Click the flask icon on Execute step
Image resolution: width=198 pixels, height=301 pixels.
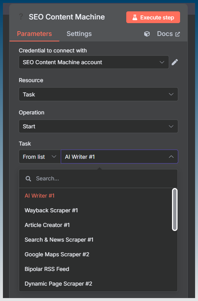point(135,18)
